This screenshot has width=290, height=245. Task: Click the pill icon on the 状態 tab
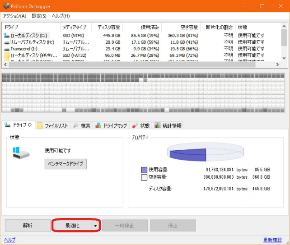pyautogui.click(x=135, y=125)
